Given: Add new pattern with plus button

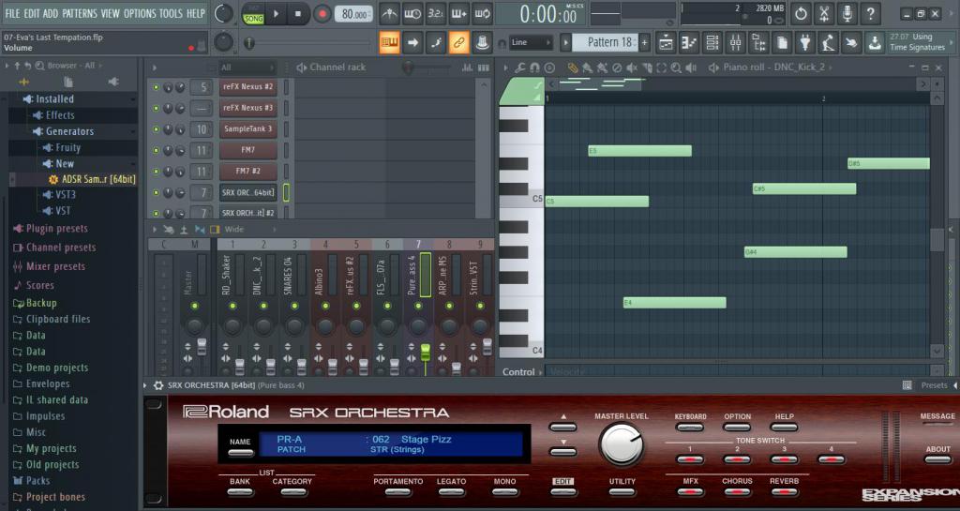Looking at the screenshot, I should 645,42.
